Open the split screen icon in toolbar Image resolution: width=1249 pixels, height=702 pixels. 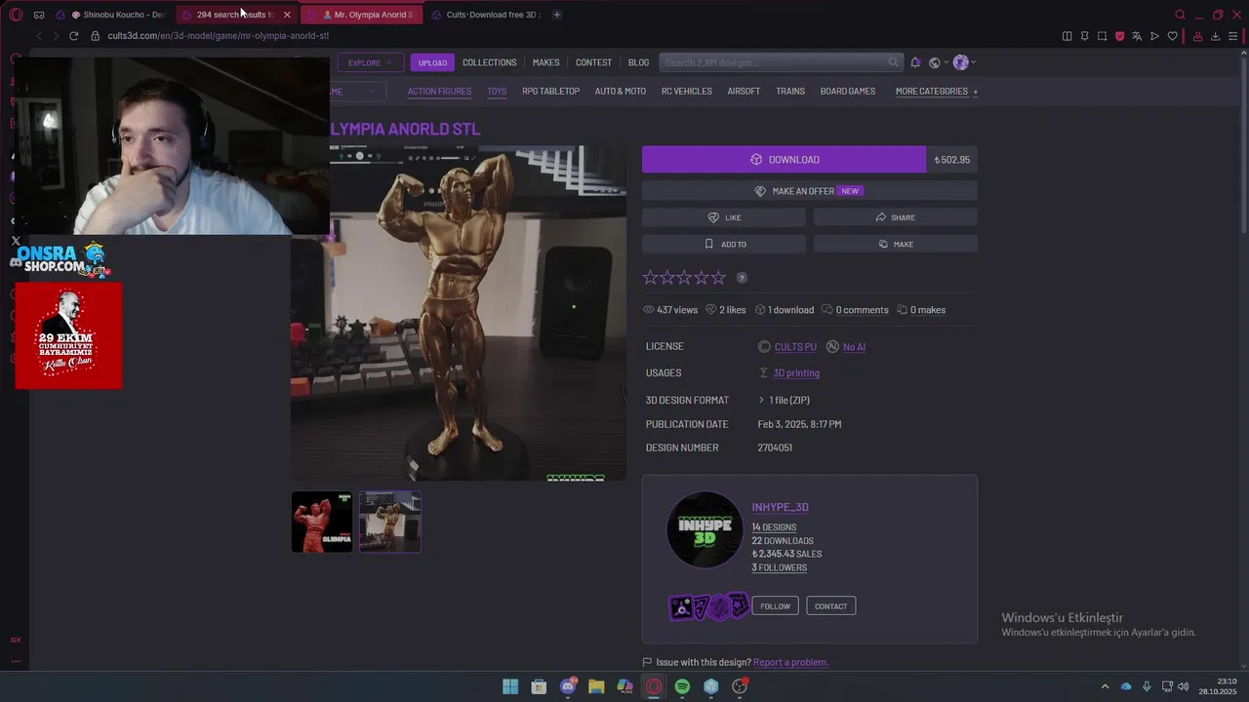pyautogui.click(x=1067, y=36)
